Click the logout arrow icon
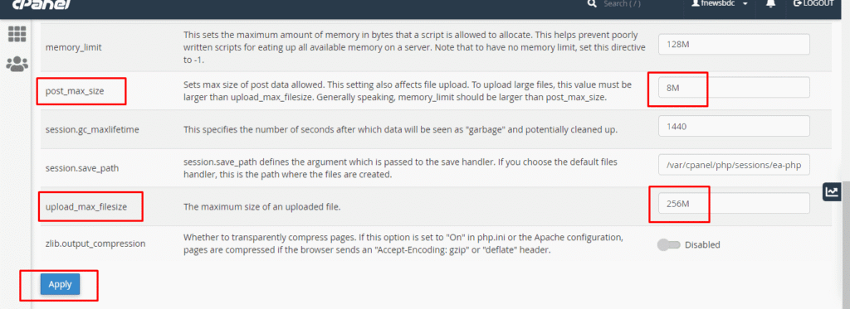Screen dimensions: 850x309 tap(797, 3)
